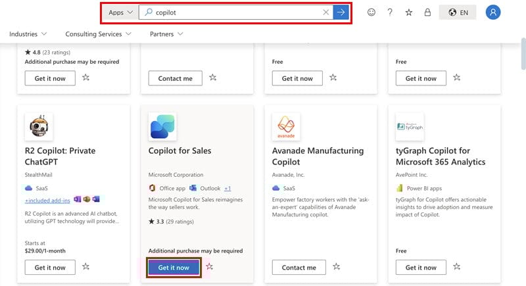
Task: Clear the copilot search text
Action: tap(325, 12)
